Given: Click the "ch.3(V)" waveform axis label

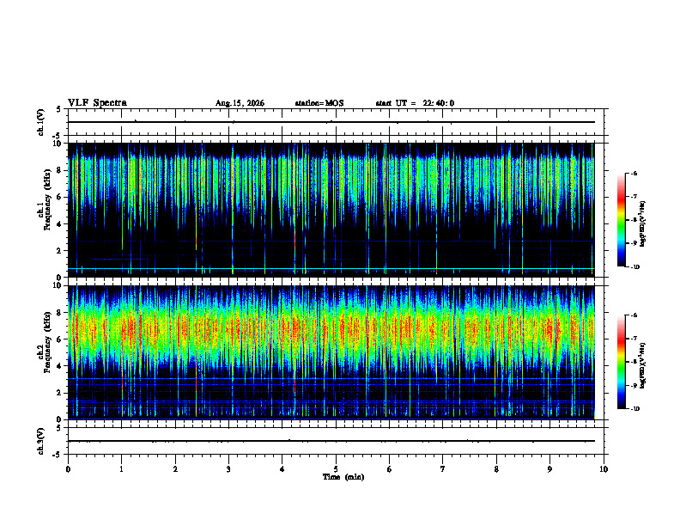Looking at the screenshot, I should click(x=40, y=441).
